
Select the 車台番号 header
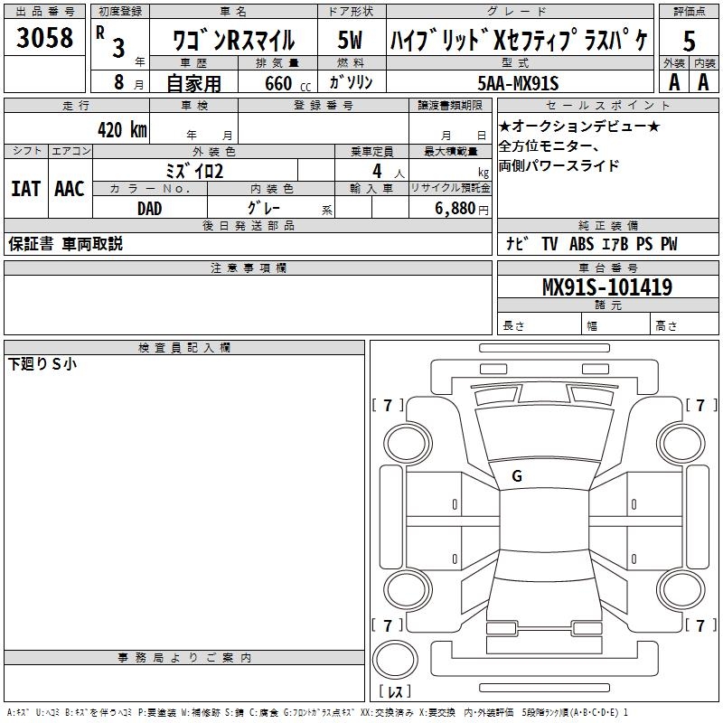coord(607,268)
